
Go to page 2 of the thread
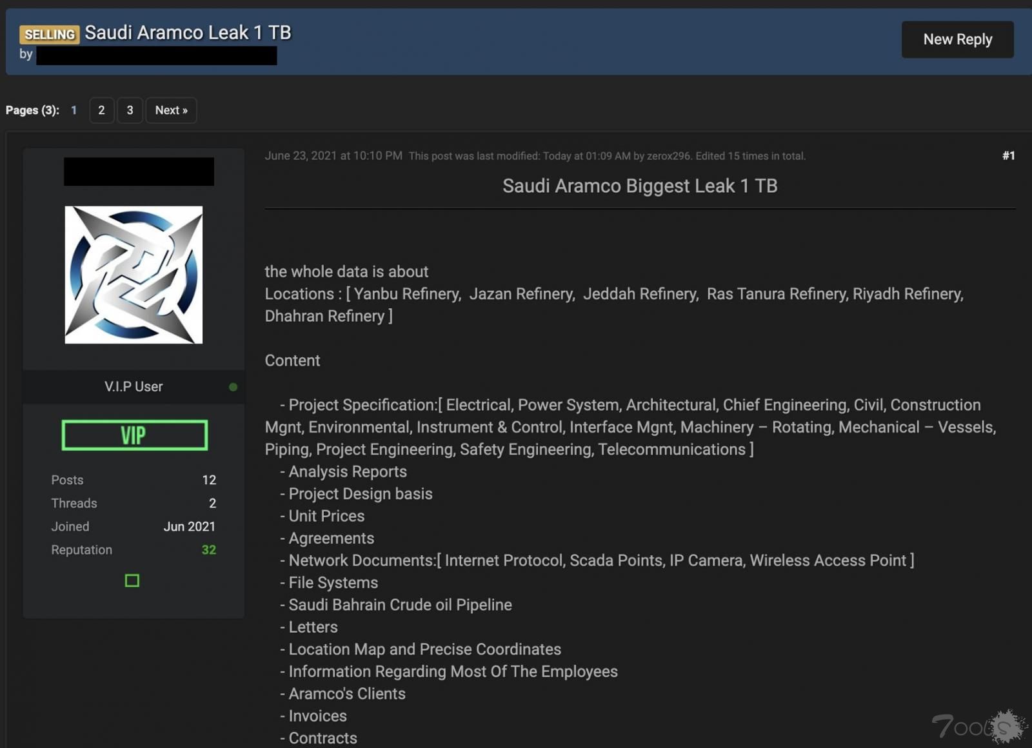point(101,110)
